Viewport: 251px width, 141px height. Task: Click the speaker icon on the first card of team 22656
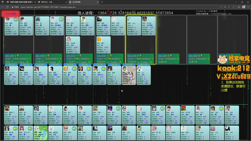tap(16, 19)
